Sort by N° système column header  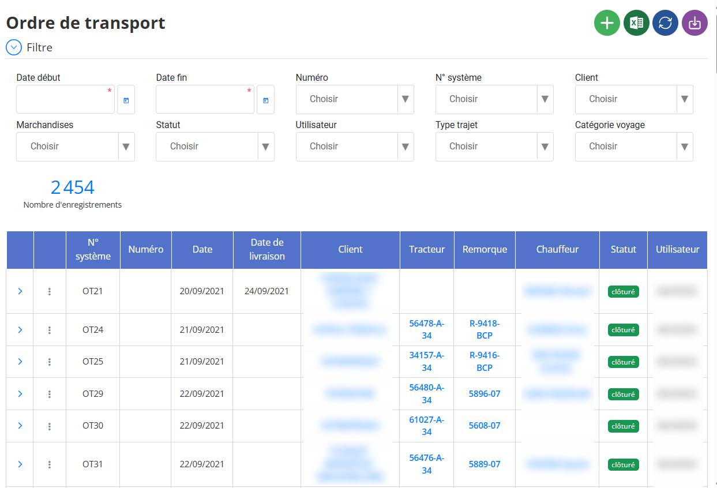93,250
